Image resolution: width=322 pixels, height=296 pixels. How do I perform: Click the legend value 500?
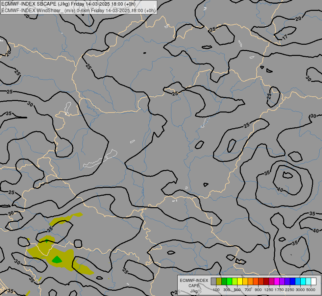[x=237, y=290]
